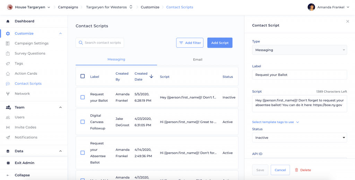Collapse the Team section chevron

[60, 107]
